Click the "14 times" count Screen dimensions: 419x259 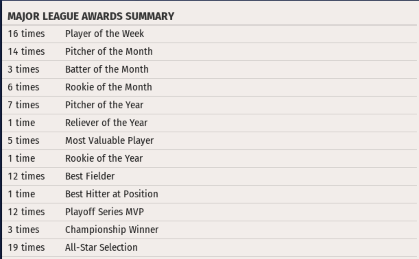[x=26, y=51]
